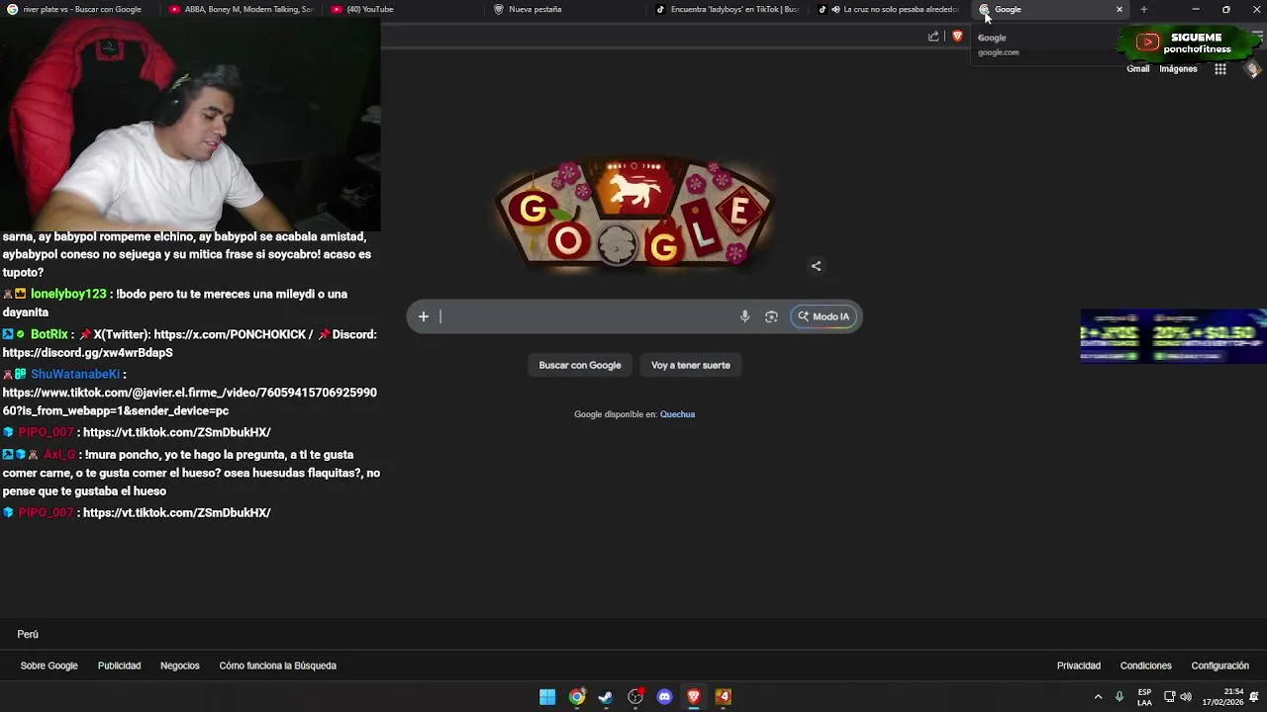Open OBS Studio from the taskbar

[x=635, y=697]
